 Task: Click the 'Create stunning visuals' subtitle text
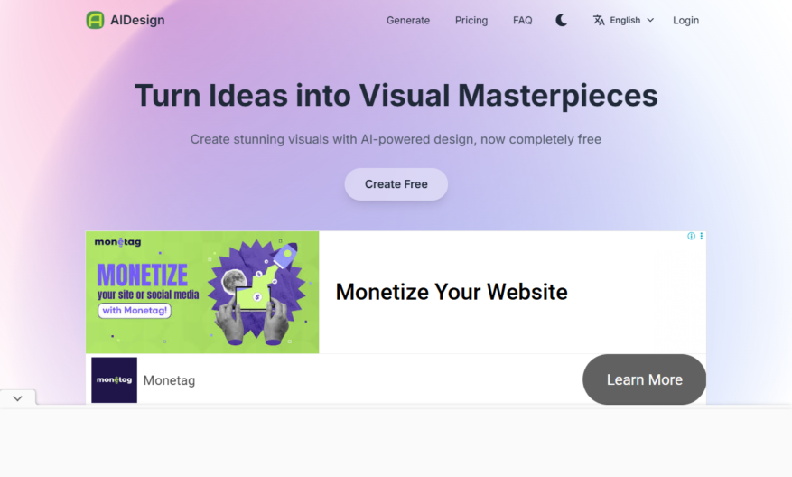pyautogui.click(x=396, y=139)
